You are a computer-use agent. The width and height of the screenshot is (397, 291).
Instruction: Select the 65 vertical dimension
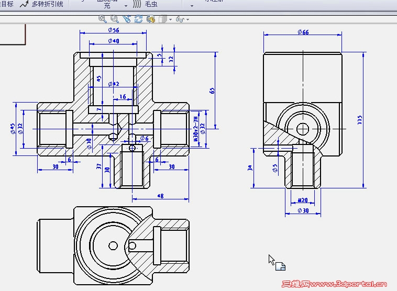pos(212,91)
